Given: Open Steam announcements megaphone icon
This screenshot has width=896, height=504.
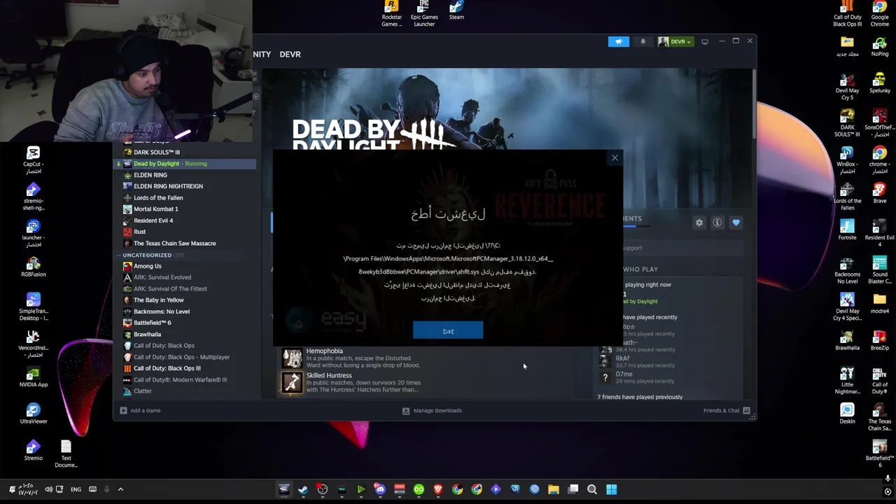Looking at the screenshot, I should pyautogui.click(x=619, y=41).
